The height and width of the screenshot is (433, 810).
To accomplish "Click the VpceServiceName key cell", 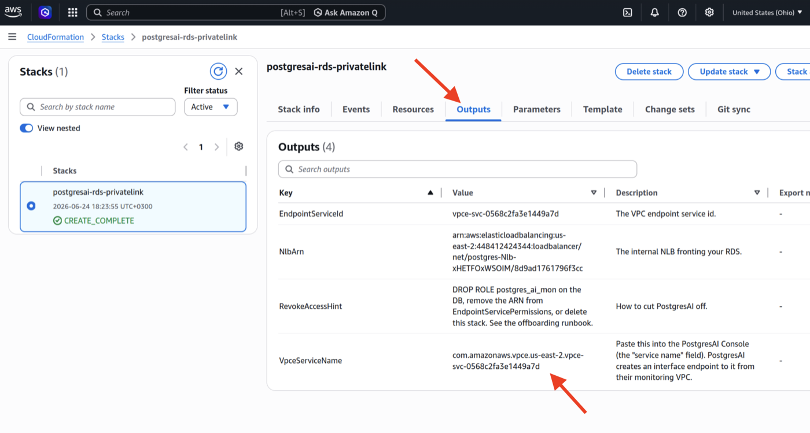I will (x=311, y=361).
